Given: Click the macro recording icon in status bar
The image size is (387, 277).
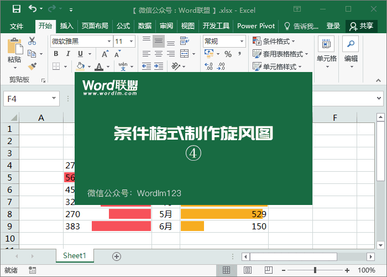Looking at the screenshot, I should 32,270.
